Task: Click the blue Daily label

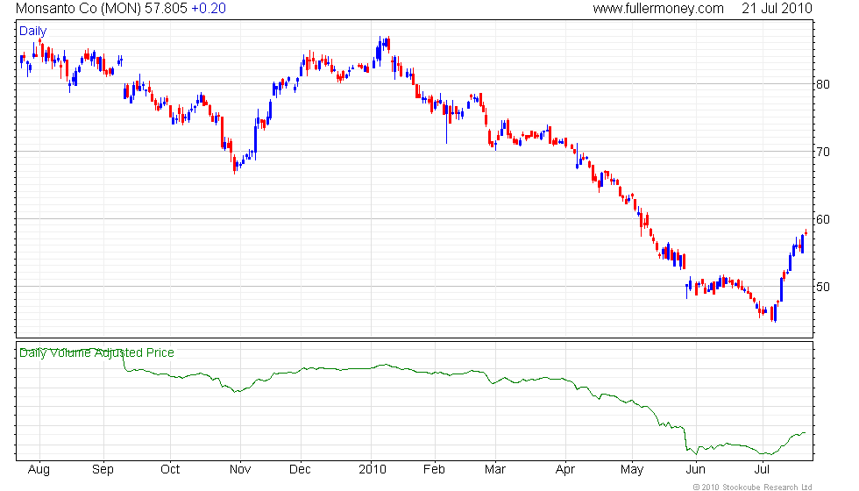Action: (33, 32)
